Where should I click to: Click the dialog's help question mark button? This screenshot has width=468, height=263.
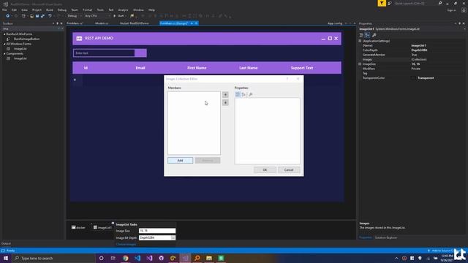287,79
